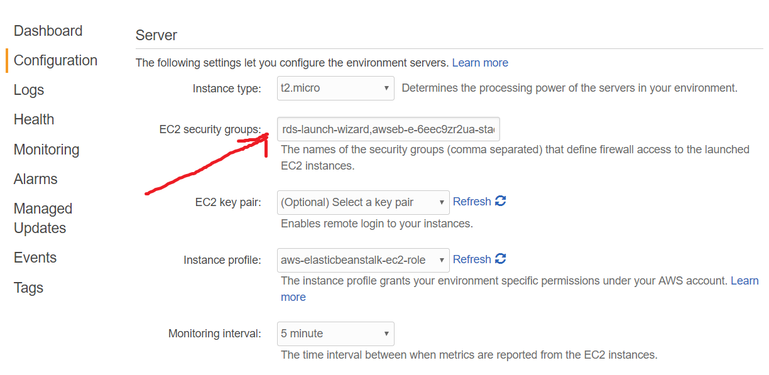Click Learn more link under the Server heading
This screenshot has width=769, height=375.
(x=480, y=63)
